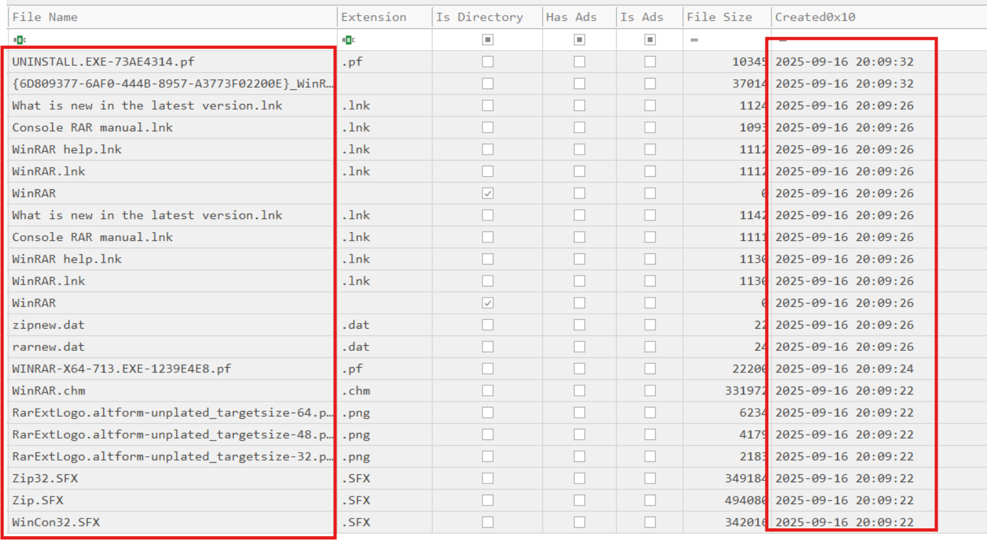Click the File Size equals filter icon

694,40
